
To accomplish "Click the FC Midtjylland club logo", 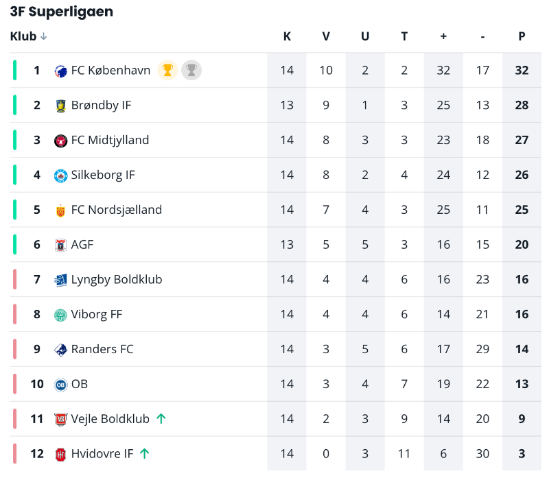I will coord(60,141).
